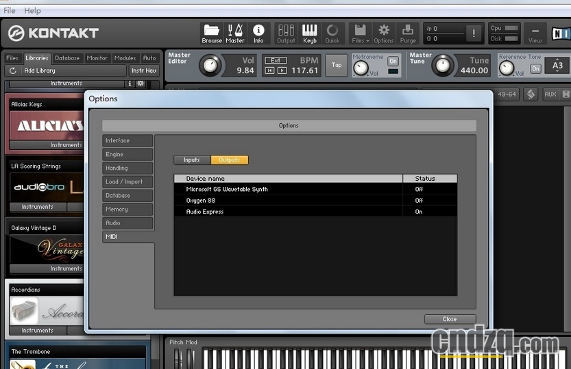Click the Options gear icon
This screenshot has height=369, width=571.
[383, 34]
